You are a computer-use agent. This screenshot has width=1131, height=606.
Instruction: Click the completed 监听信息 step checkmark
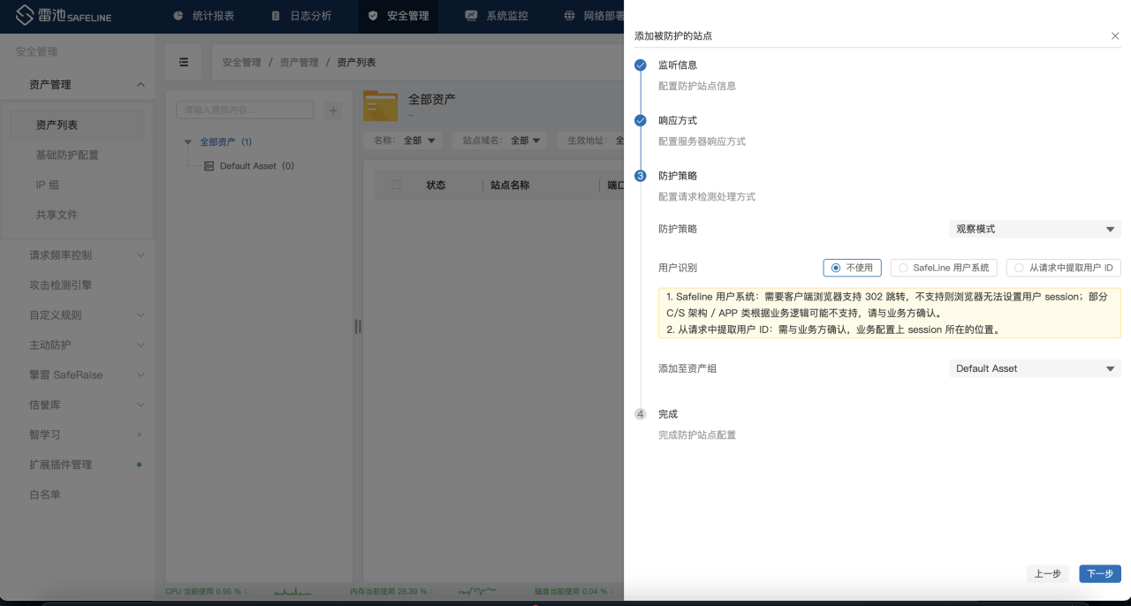coord(641,65)
